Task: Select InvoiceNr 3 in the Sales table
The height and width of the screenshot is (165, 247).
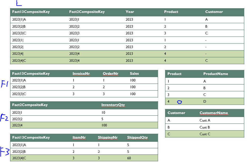Action: click(74, 94)
